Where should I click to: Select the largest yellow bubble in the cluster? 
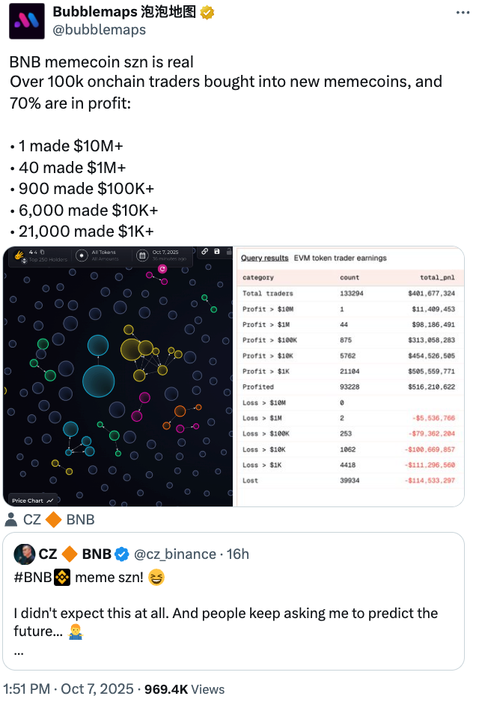pyautogui.click(x=130, y=349)
